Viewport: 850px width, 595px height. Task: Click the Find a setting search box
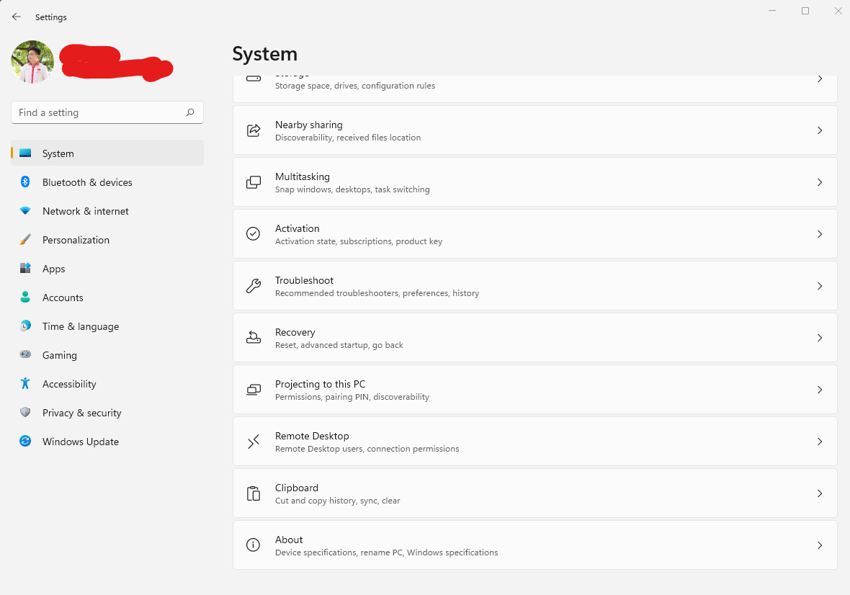click(99, 112)
